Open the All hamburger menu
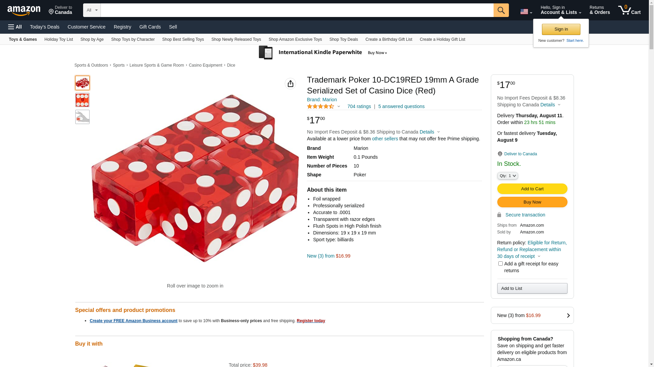Screen dimensions: 654x367 [15, 27]
